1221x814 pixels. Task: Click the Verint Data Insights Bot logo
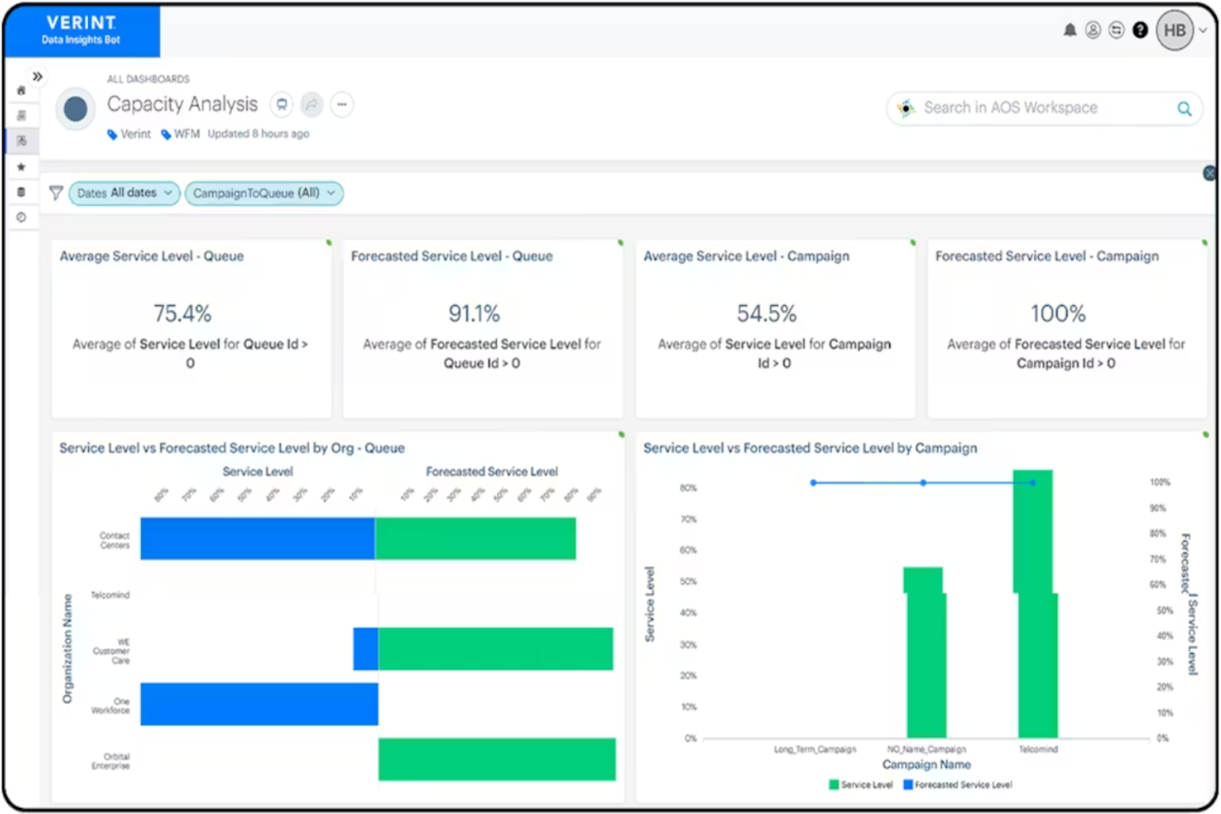[81, 30]
